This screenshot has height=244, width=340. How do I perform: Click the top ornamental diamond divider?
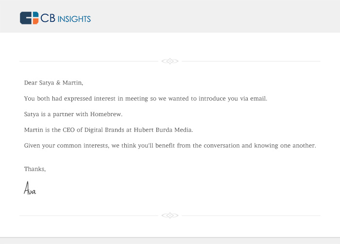(170, 61)
